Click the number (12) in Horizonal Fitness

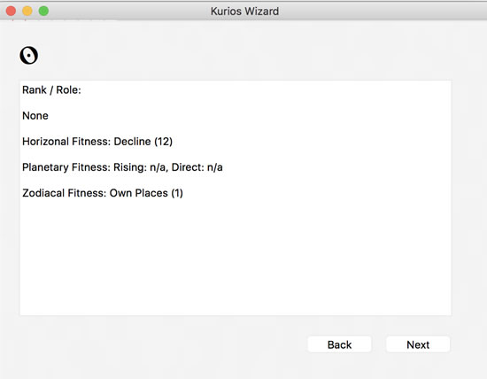point(164,142)
